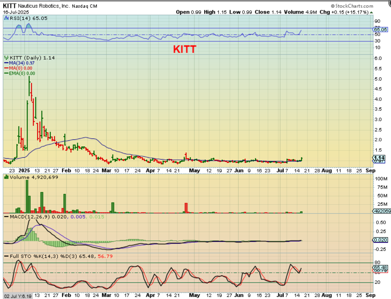Click the KITT ticker symbol in the header
Viewport: 391px width, 299px height.
(x=9, y=6)
